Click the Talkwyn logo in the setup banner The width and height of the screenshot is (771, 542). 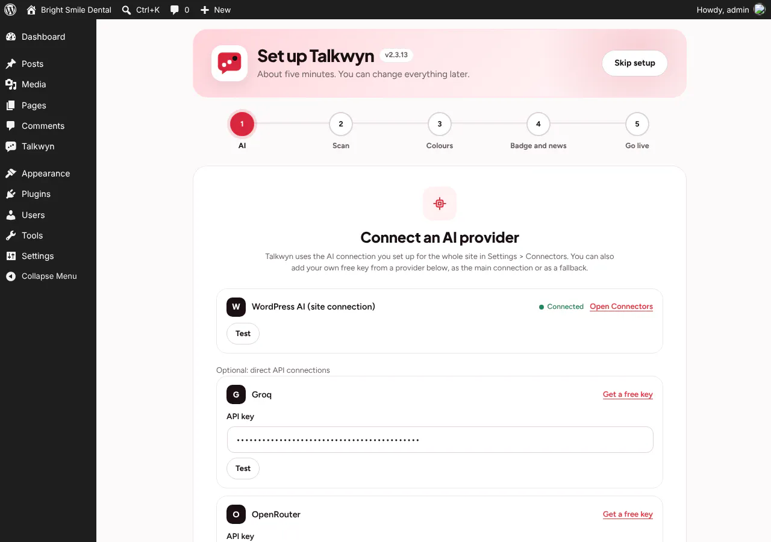(x=229, y=63)
